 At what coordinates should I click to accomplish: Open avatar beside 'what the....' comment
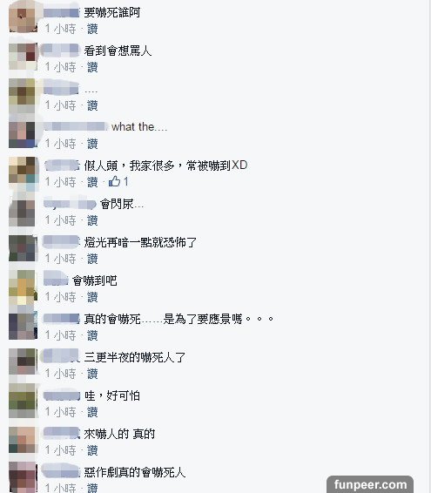(22, 134)
